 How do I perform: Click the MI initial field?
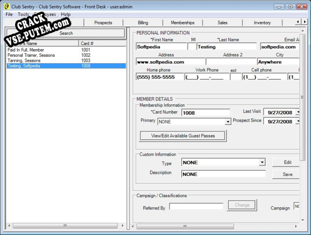point(192,47)
